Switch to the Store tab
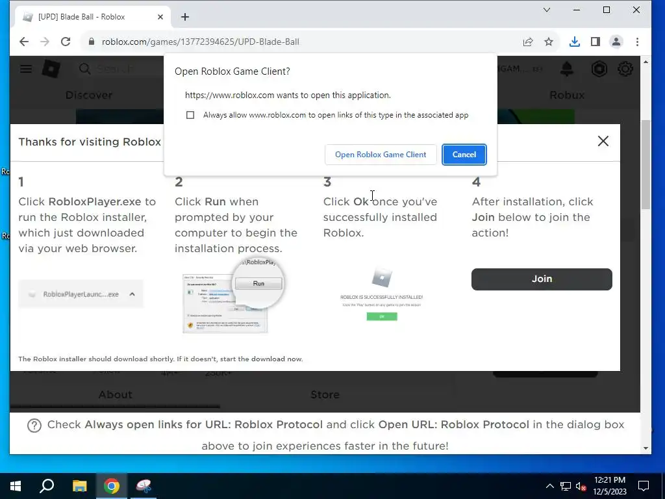665x499 pixels. point(325,394)
